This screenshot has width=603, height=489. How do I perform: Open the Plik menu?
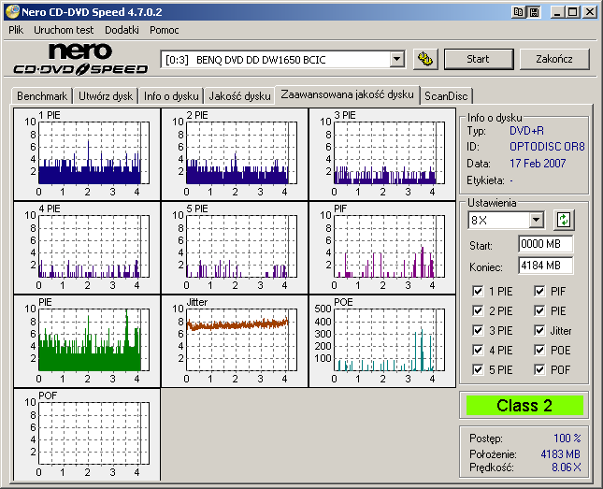[x=16, y=30]
